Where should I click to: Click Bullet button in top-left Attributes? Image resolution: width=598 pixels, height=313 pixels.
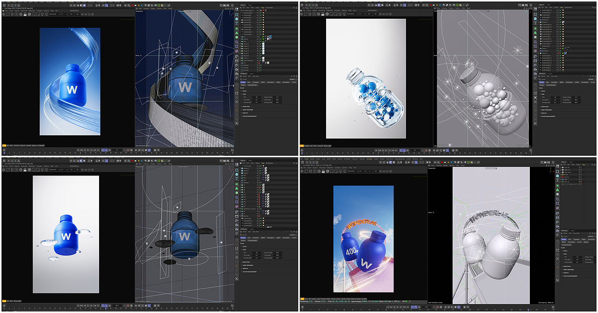point(278,82)
